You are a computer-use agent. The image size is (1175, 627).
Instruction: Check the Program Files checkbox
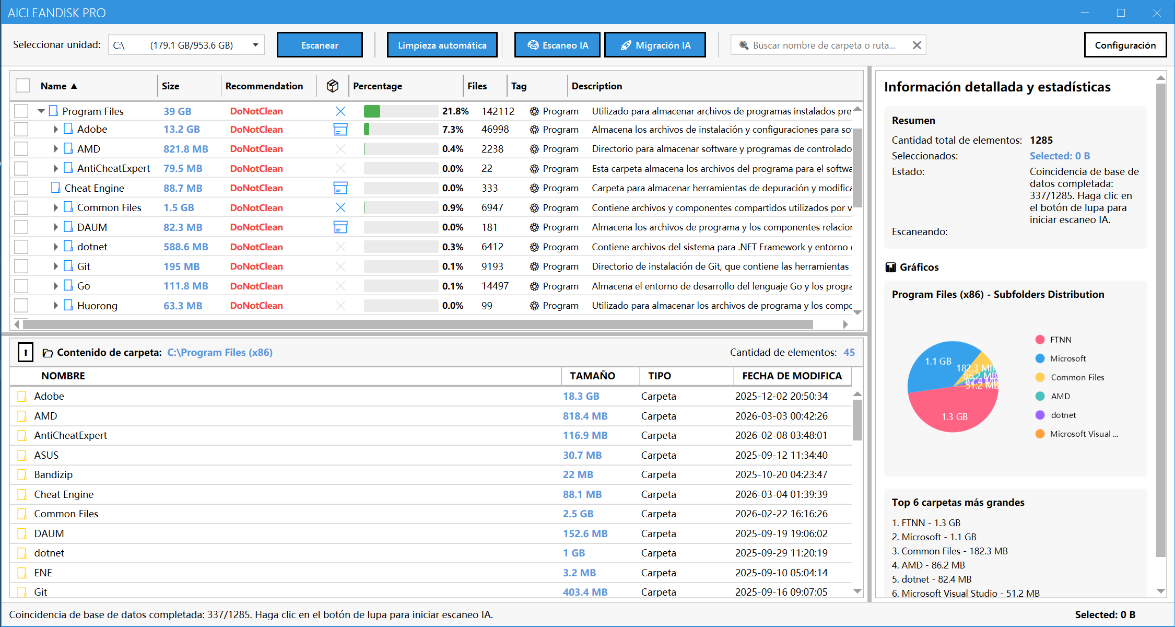coord(21,111)
